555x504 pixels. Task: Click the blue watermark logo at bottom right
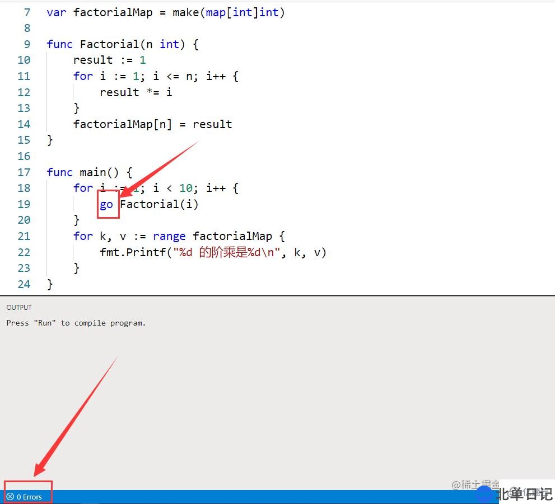(485, 493)
